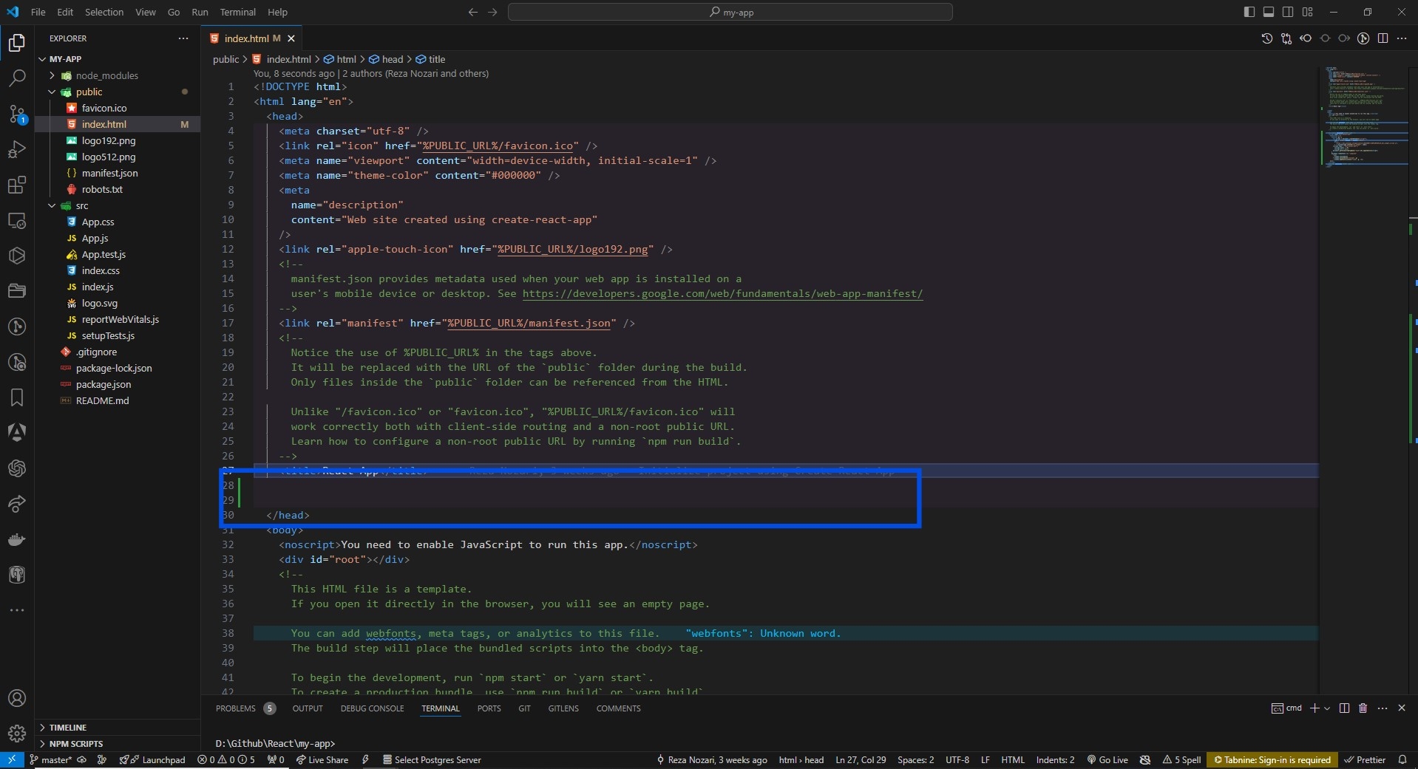Open notifications bell in status bar

[x=1402, y=759]
